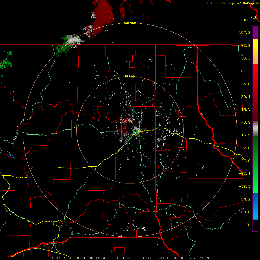Pick the gray near-zero segment of color bar

[255, 128]
